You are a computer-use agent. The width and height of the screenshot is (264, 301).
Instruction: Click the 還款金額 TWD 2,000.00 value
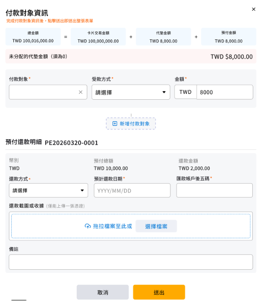click(x=194, y=168)
